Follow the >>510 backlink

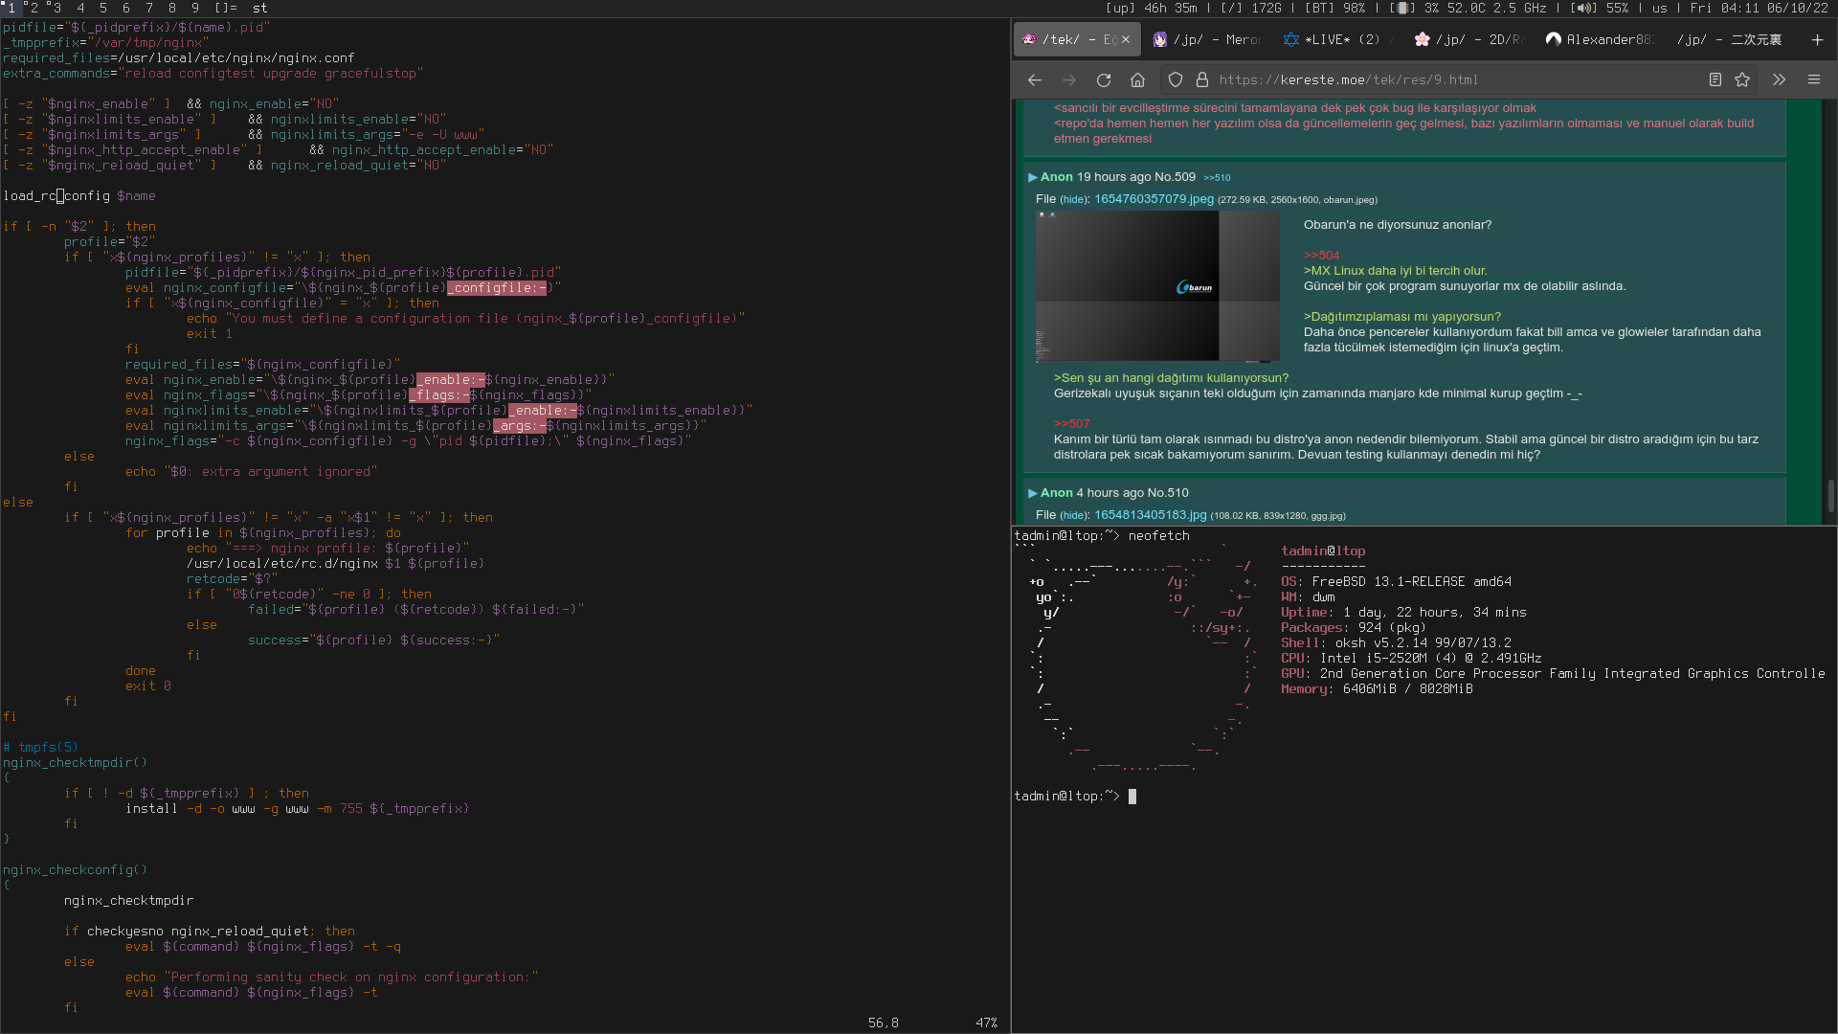[x=1217, y=178]
